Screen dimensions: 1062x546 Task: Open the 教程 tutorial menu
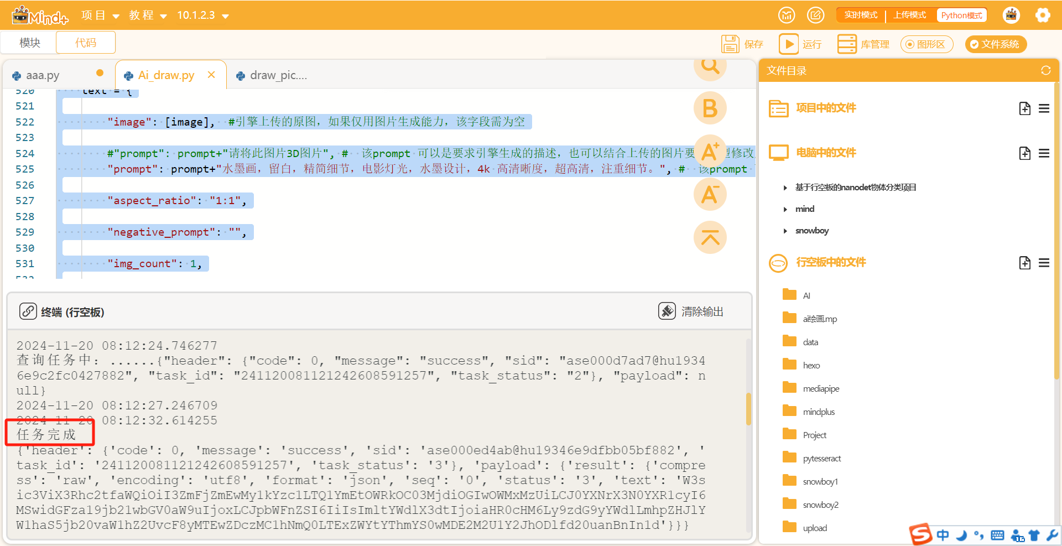148,15
